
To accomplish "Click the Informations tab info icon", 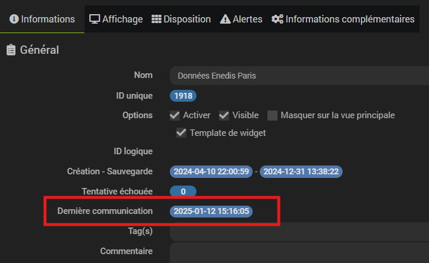I will click(x=14, y=20).
